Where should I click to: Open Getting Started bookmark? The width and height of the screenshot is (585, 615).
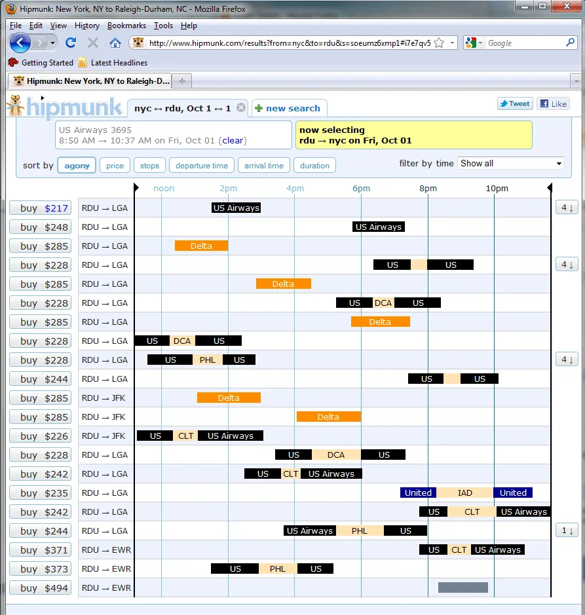(41, 63)
